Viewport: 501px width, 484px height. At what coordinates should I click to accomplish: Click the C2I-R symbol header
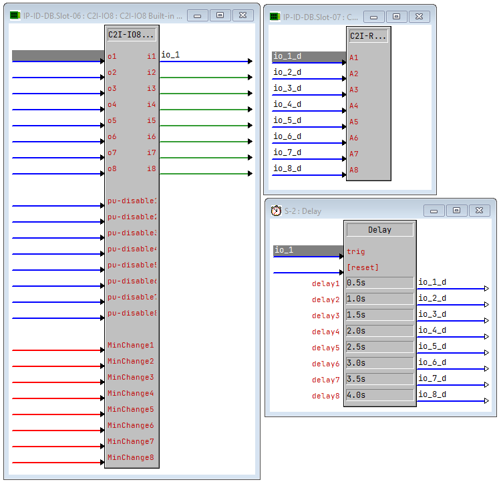point(368,36)
